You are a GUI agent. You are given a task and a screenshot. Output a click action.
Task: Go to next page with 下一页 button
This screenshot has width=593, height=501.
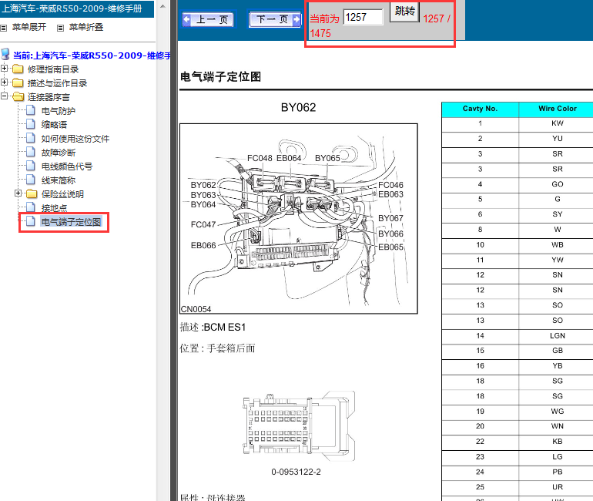click(275, 19)
